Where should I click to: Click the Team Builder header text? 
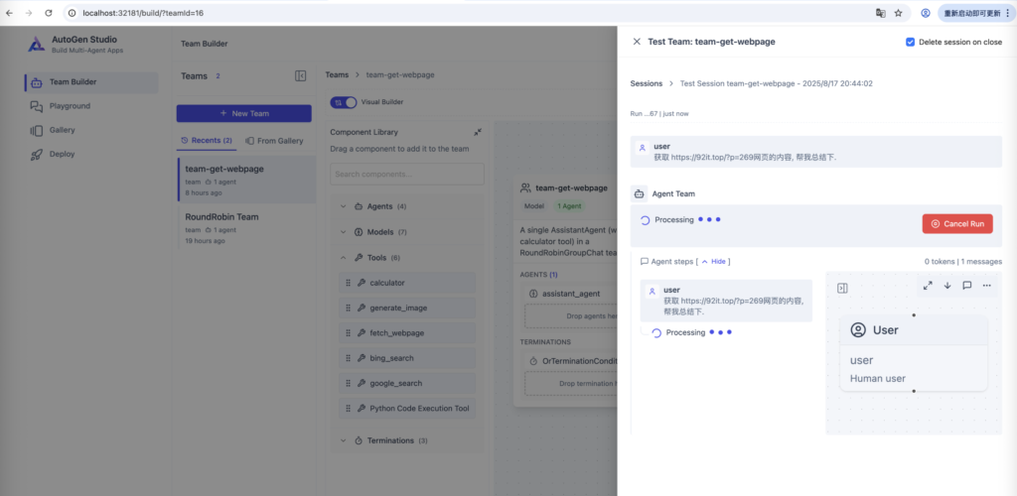point(205,44)
